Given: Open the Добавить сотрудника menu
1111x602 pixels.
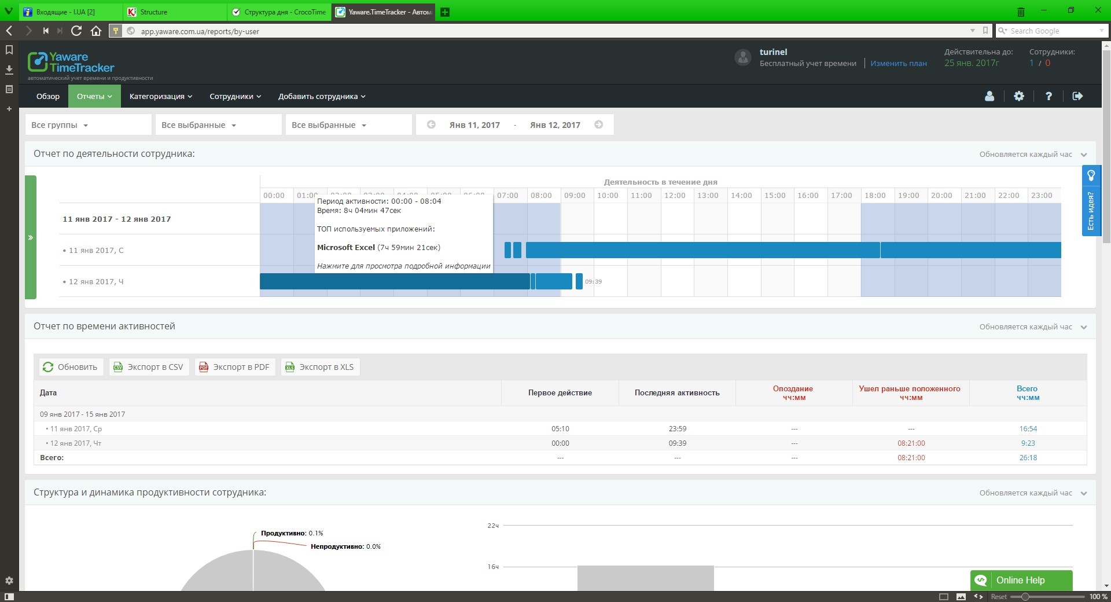Looking at the screenshot, I should [x=322, y=96].
